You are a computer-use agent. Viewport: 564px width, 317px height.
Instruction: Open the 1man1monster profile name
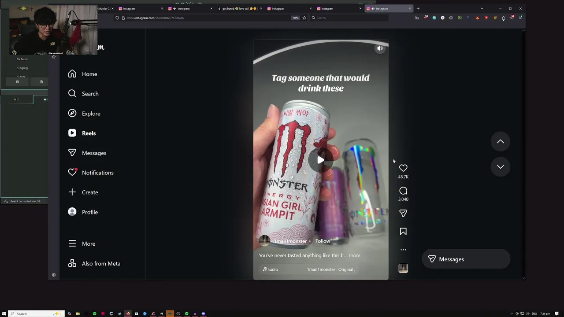coord(290,241)
